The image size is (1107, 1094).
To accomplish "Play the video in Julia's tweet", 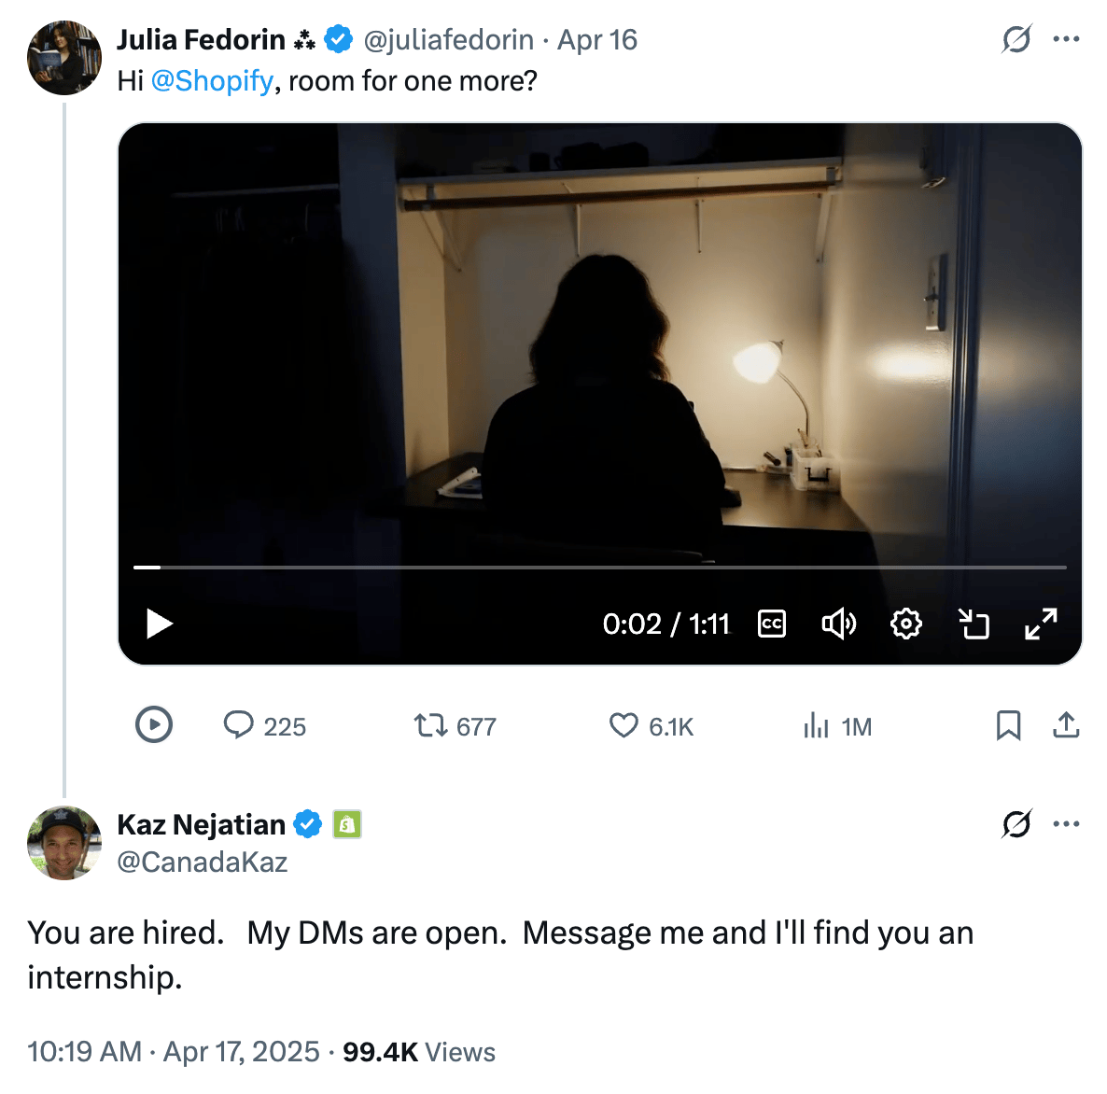I will coord(160,624).
